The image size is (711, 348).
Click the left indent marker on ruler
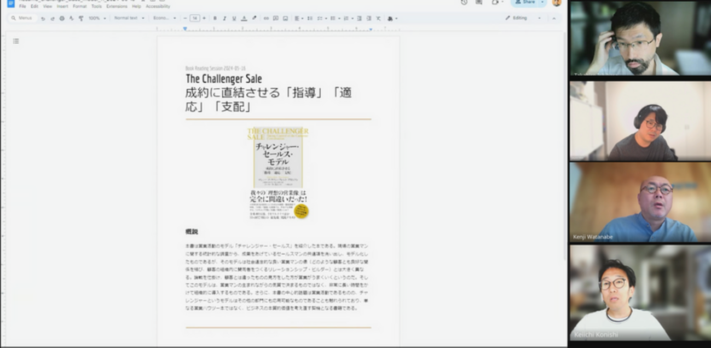185,28
